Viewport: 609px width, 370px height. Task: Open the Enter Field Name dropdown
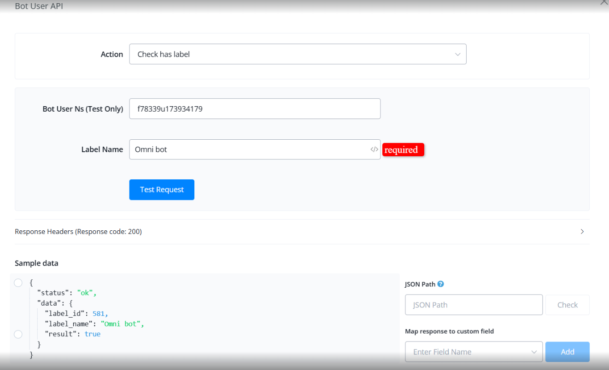click(474, 352)
